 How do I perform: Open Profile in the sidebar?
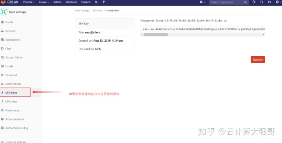[x=9, y=22]
